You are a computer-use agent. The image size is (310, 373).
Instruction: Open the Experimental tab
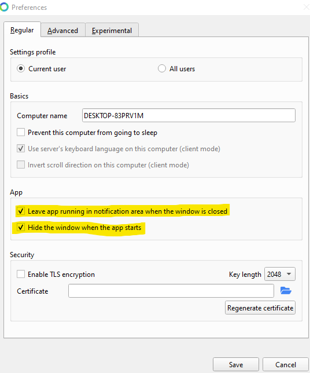(112, 31)
